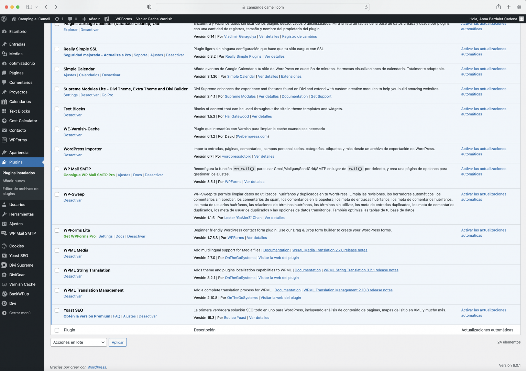This screenshot has height=371, width=526.
Task: Select the Supreme Modules Lite checkbox
Action: (57, 89)
